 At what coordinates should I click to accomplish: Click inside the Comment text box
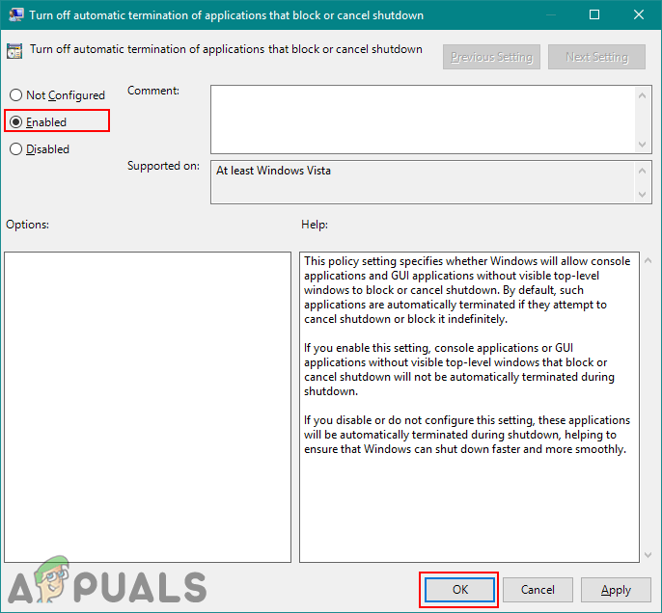pyautogui.click(x=423, y=120)
